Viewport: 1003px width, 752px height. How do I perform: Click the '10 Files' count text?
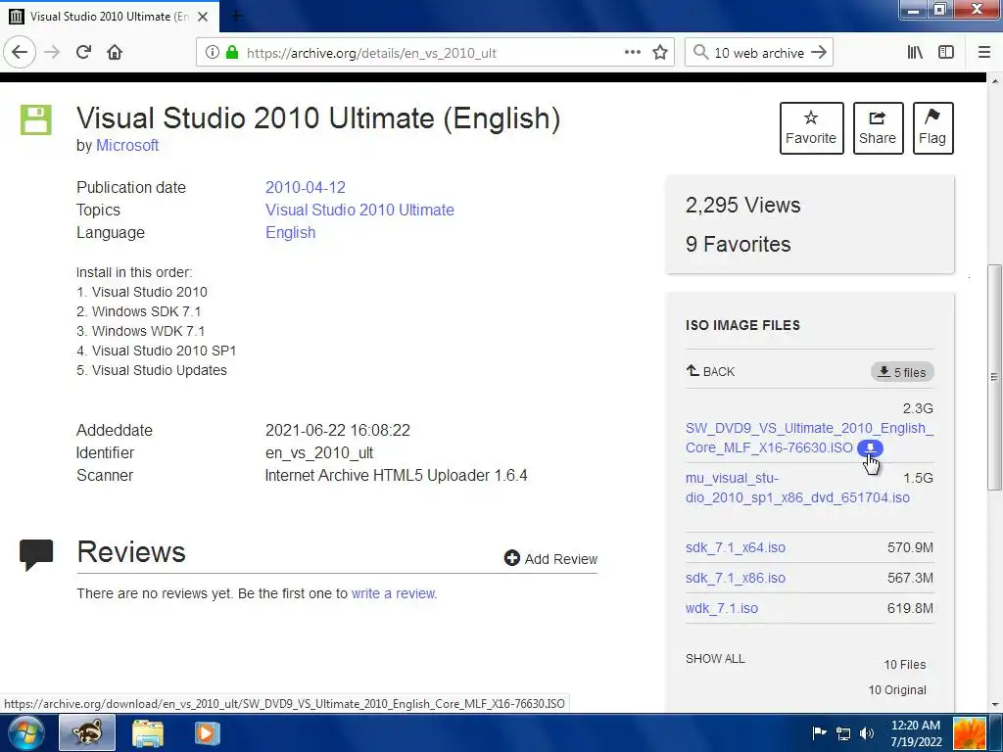[904, 665]
